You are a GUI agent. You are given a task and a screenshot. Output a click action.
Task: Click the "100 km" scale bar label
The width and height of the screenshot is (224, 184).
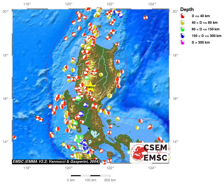click(x=90, y=180)
